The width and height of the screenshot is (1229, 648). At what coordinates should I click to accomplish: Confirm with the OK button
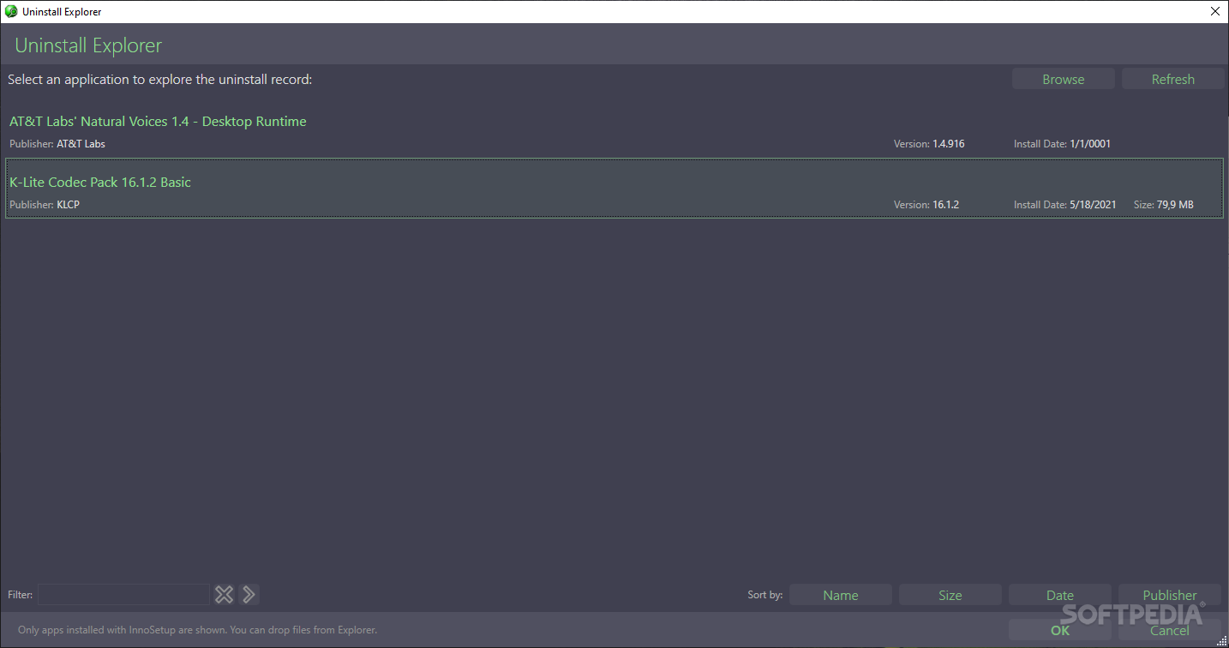1060,630
